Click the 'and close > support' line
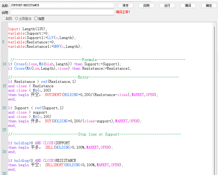Screen dimensions: 218x175 click(x=28, y=112)
